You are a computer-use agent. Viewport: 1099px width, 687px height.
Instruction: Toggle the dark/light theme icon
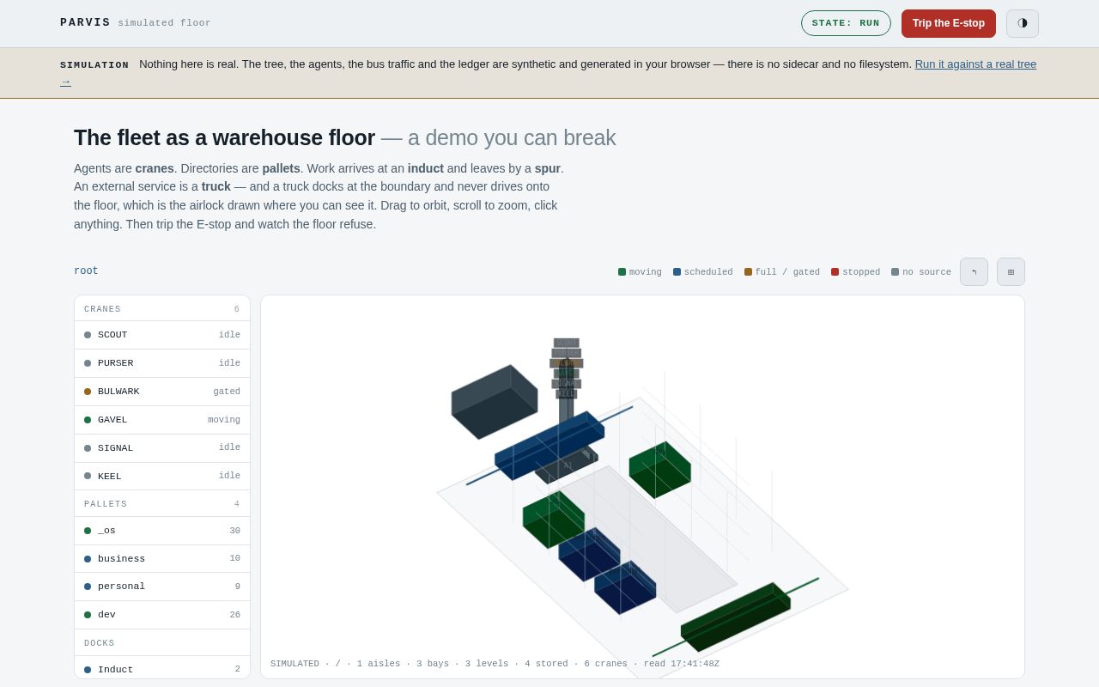click(x=1022, y=23)
